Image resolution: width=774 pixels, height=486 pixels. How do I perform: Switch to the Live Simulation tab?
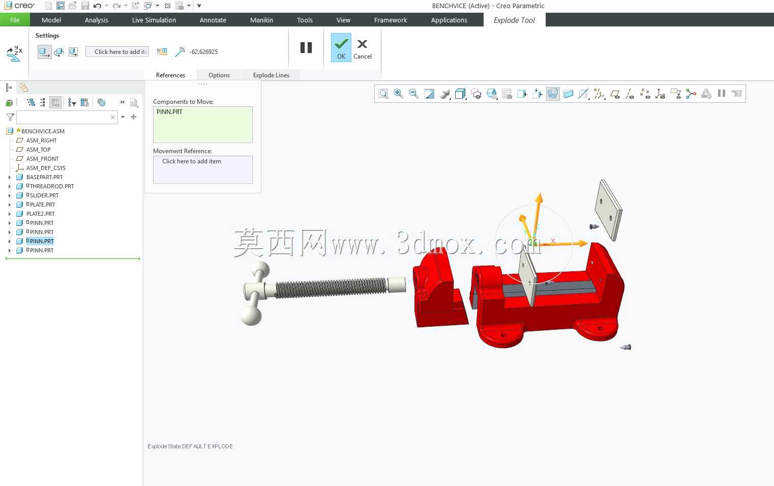point(154,20)
